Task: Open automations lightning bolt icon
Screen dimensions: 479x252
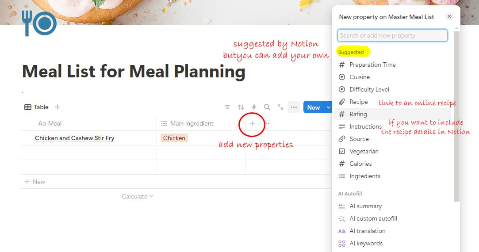Action: point(254,107)
